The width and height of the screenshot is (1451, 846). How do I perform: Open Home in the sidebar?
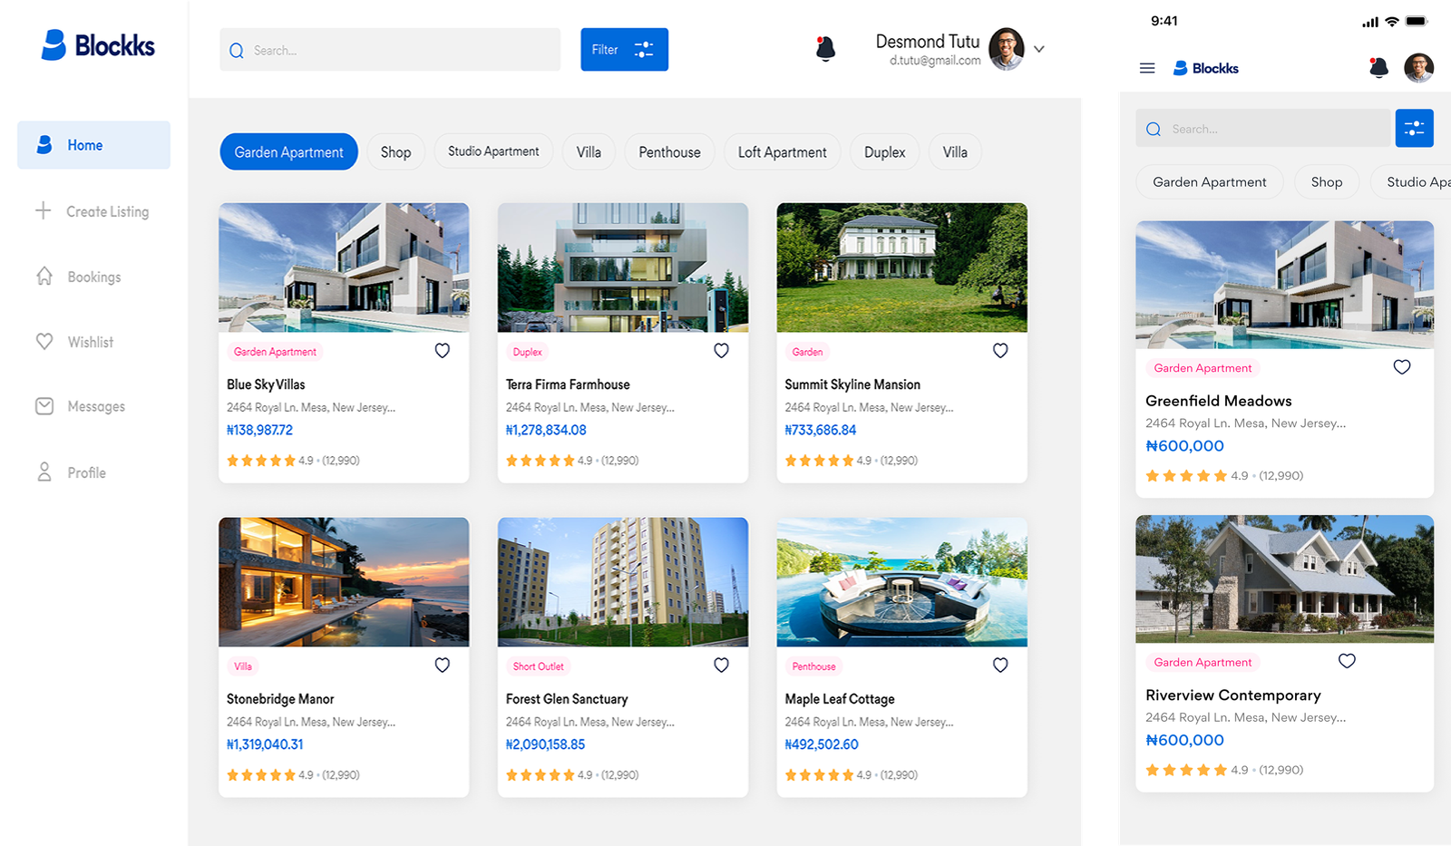pyautogui.click(x=93, y=145)
